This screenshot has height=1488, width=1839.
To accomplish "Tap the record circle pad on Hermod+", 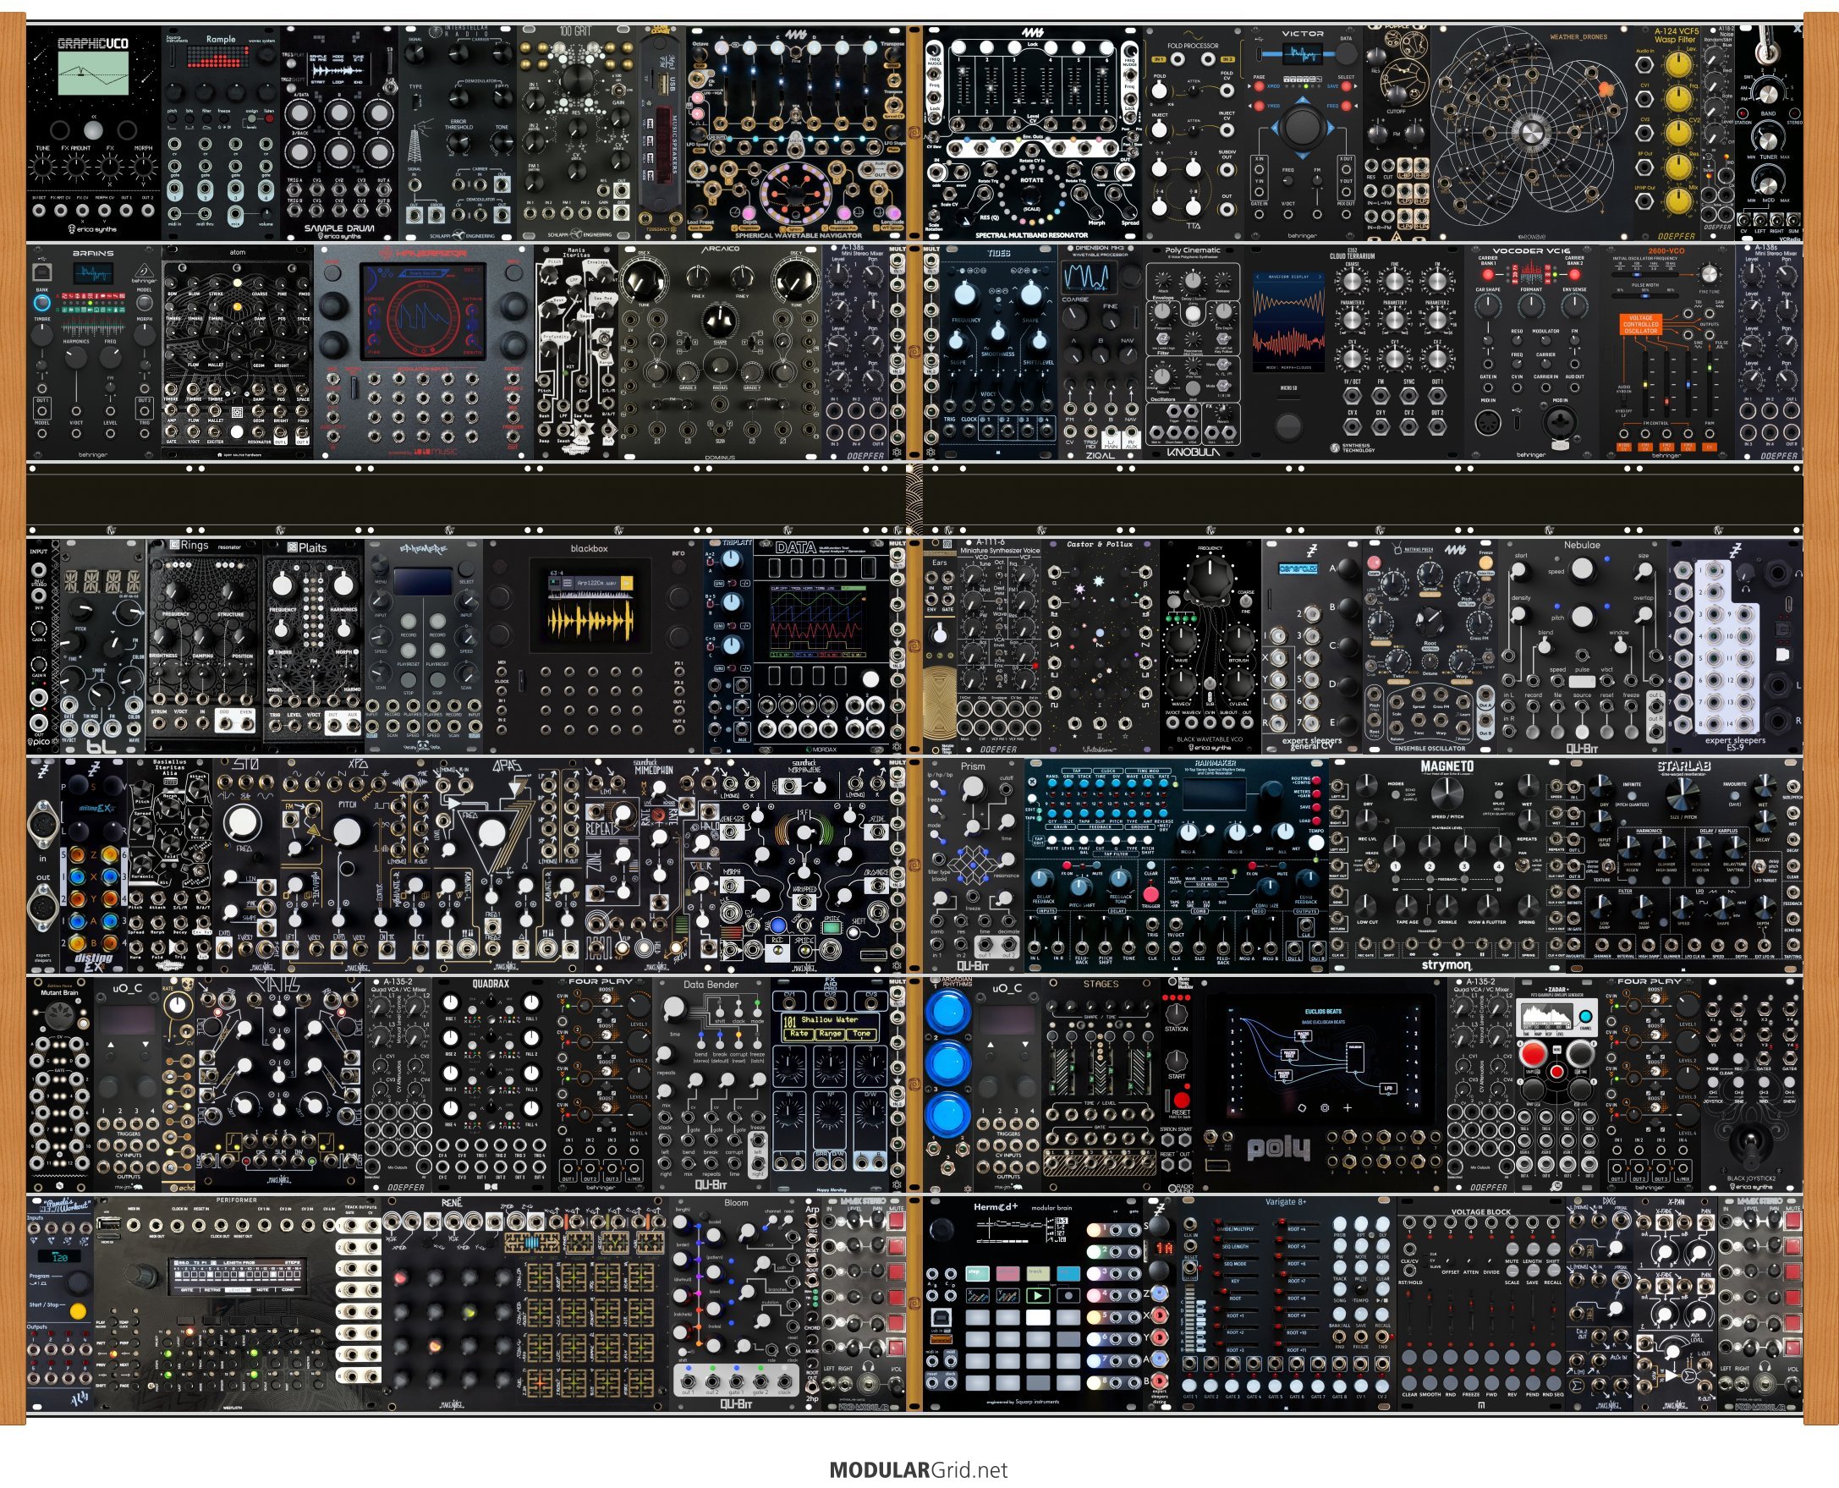I will (x=1068, y=1295).
